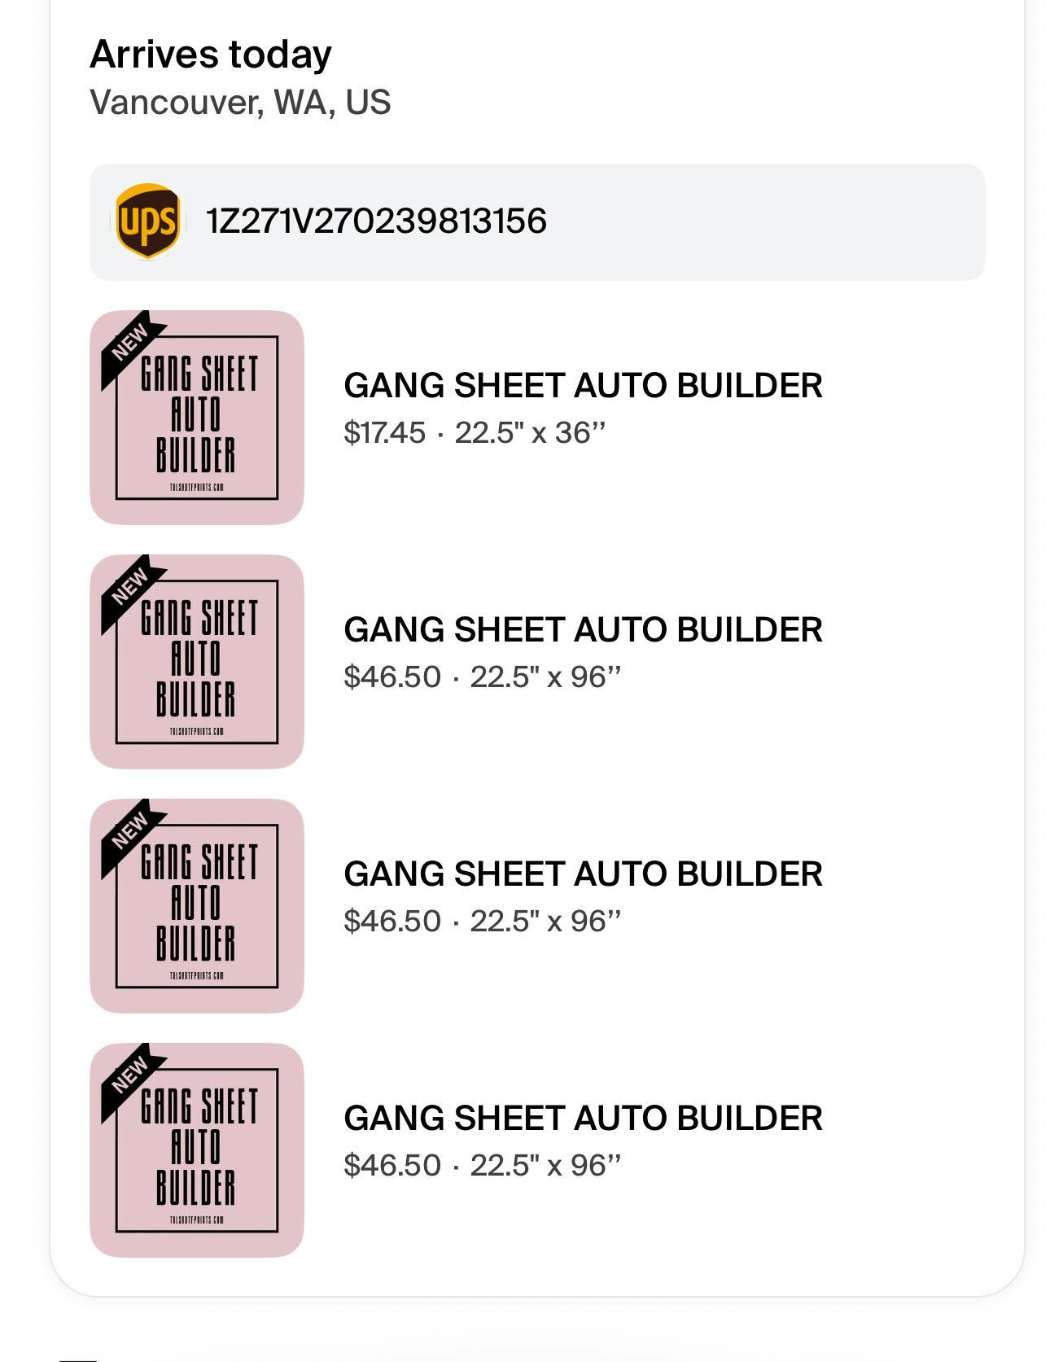This screenshot has width=1063, height=1362.
Task: Select the Vancouver, WA, US delivery location
Action: (240, 103)
